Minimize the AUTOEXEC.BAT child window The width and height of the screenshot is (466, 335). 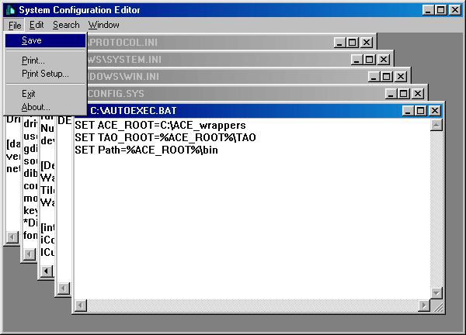tap(408, 111)
